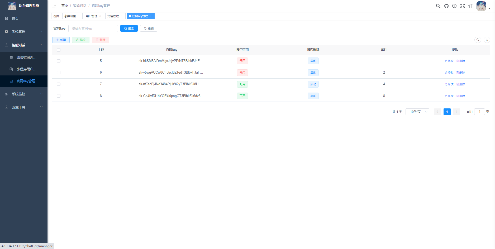Refresh the table with the circular arrow icon

coord(487,40)
